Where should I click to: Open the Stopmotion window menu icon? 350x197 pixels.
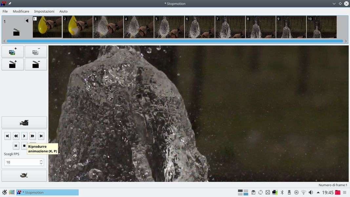3,4
